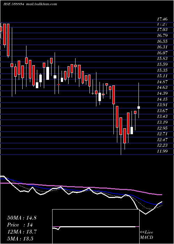The height and width of the screenshot is (244, 174).
Task: Click the 50MA : 14.8 readout
Action: [x=22, y=218]
